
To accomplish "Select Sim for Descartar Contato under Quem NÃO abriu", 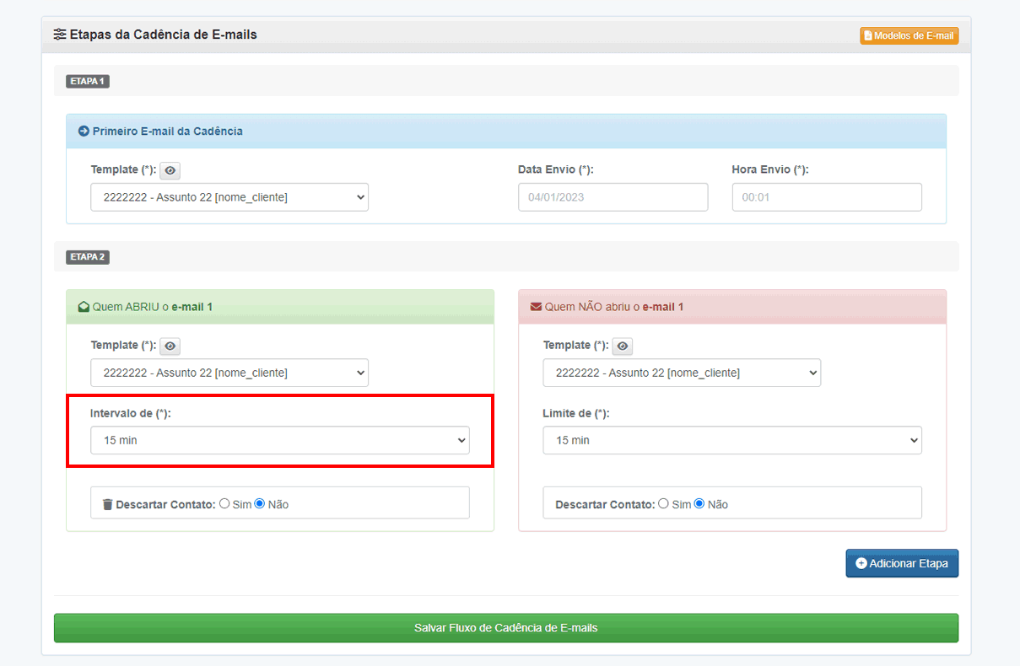I will [x=663, y=503].
